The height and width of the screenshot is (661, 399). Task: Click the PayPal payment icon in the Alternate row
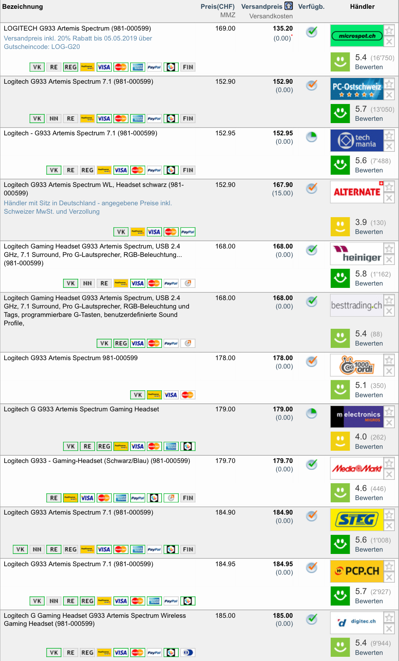point(187,232)
